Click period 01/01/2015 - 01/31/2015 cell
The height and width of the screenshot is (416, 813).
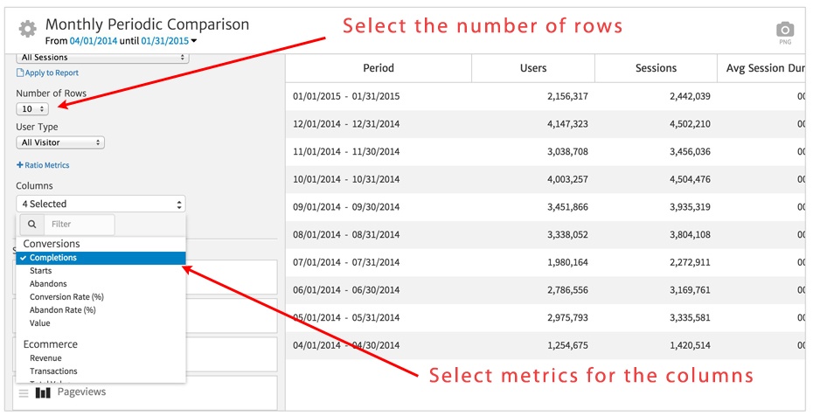[346, 96]
